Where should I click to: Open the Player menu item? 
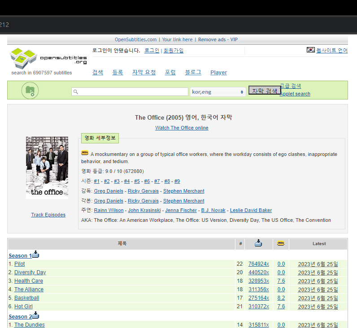click(x=218, y=73)
